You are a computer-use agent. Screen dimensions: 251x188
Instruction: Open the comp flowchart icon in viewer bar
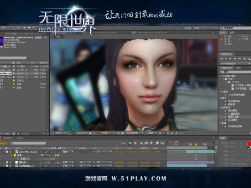pyautogui.click(x=172, y=133)
